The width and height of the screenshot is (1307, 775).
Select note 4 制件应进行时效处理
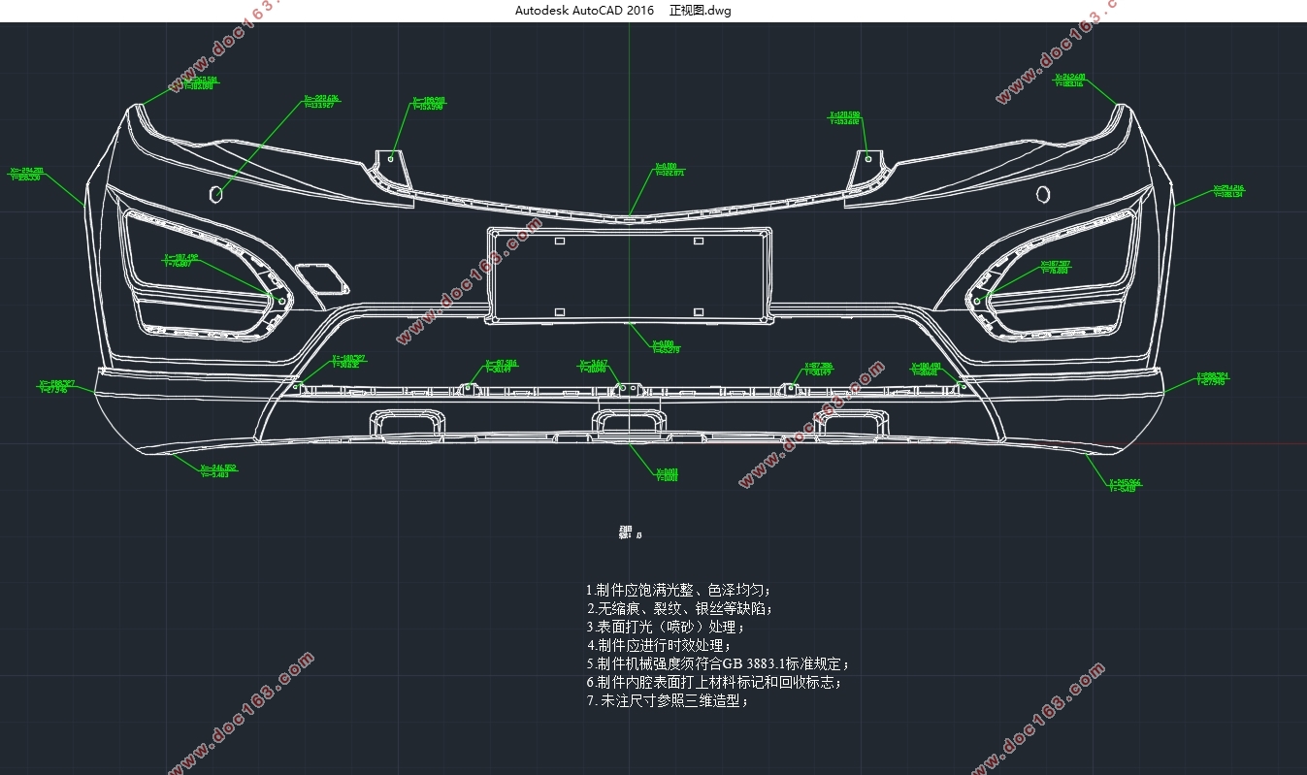click(x=659, y=645)
